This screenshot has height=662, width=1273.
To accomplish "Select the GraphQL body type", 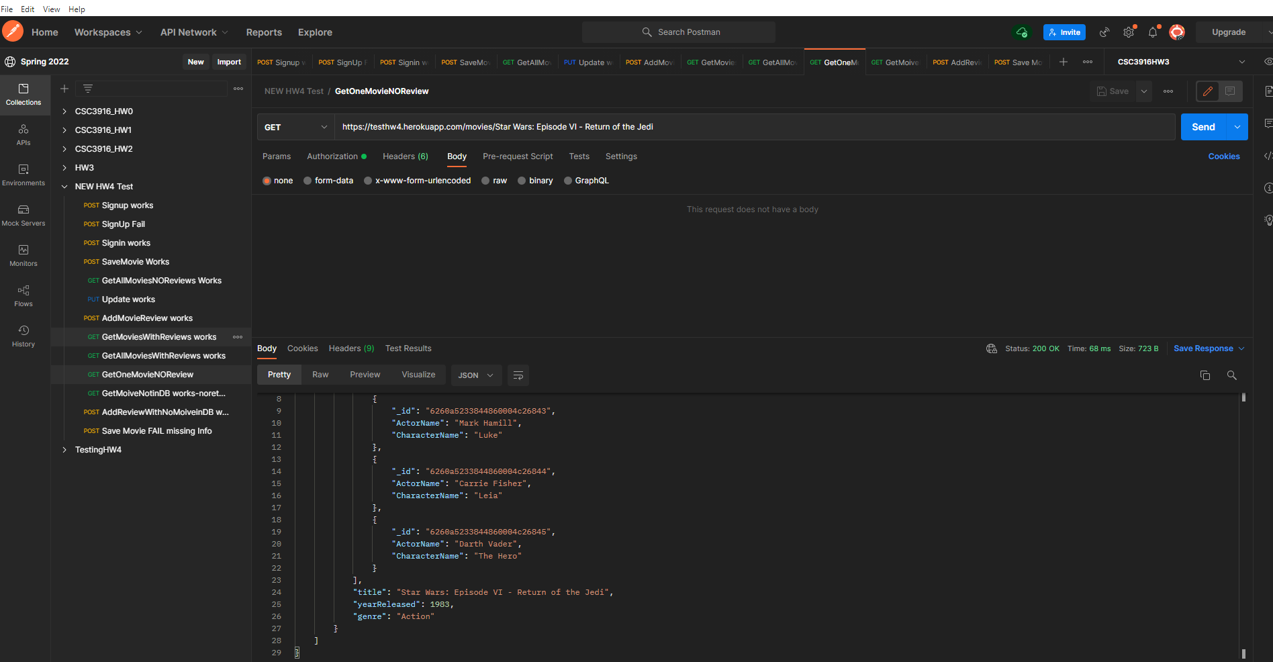I will [586, 180].
